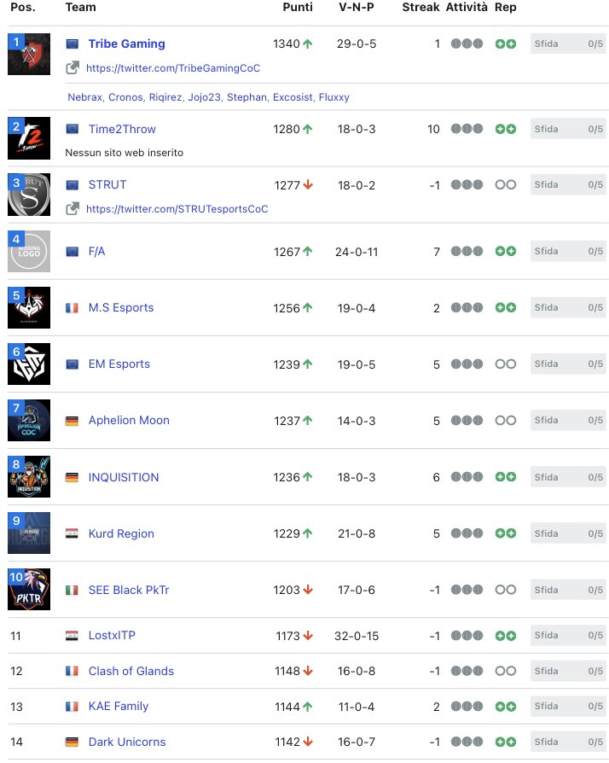Click the Attività column header

coord(467,8)
